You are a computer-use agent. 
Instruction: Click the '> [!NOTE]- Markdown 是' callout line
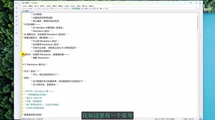point(38,91)
